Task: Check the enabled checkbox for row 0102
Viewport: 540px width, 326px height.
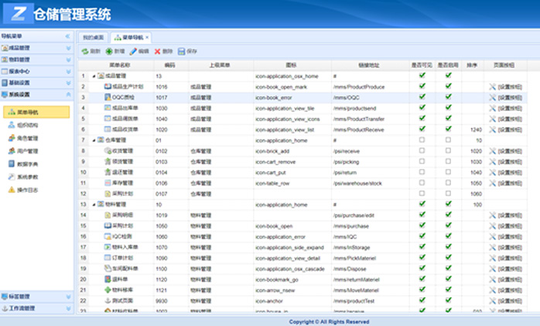Action: (448, 150)
